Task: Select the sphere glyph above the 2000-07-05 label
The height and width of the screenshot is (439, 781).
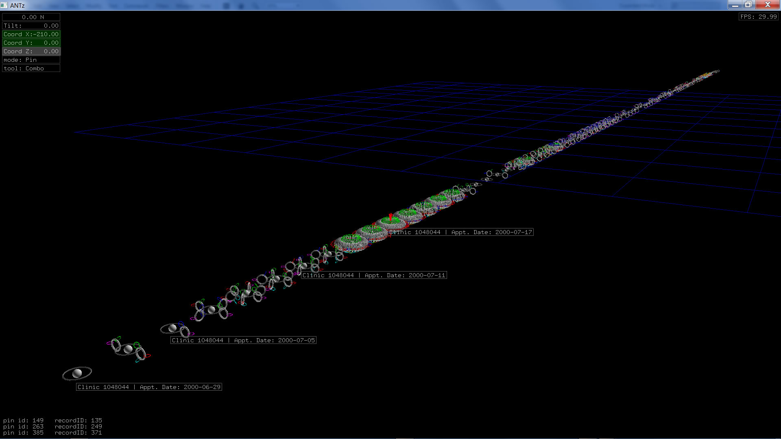Action: click(172, 328)
